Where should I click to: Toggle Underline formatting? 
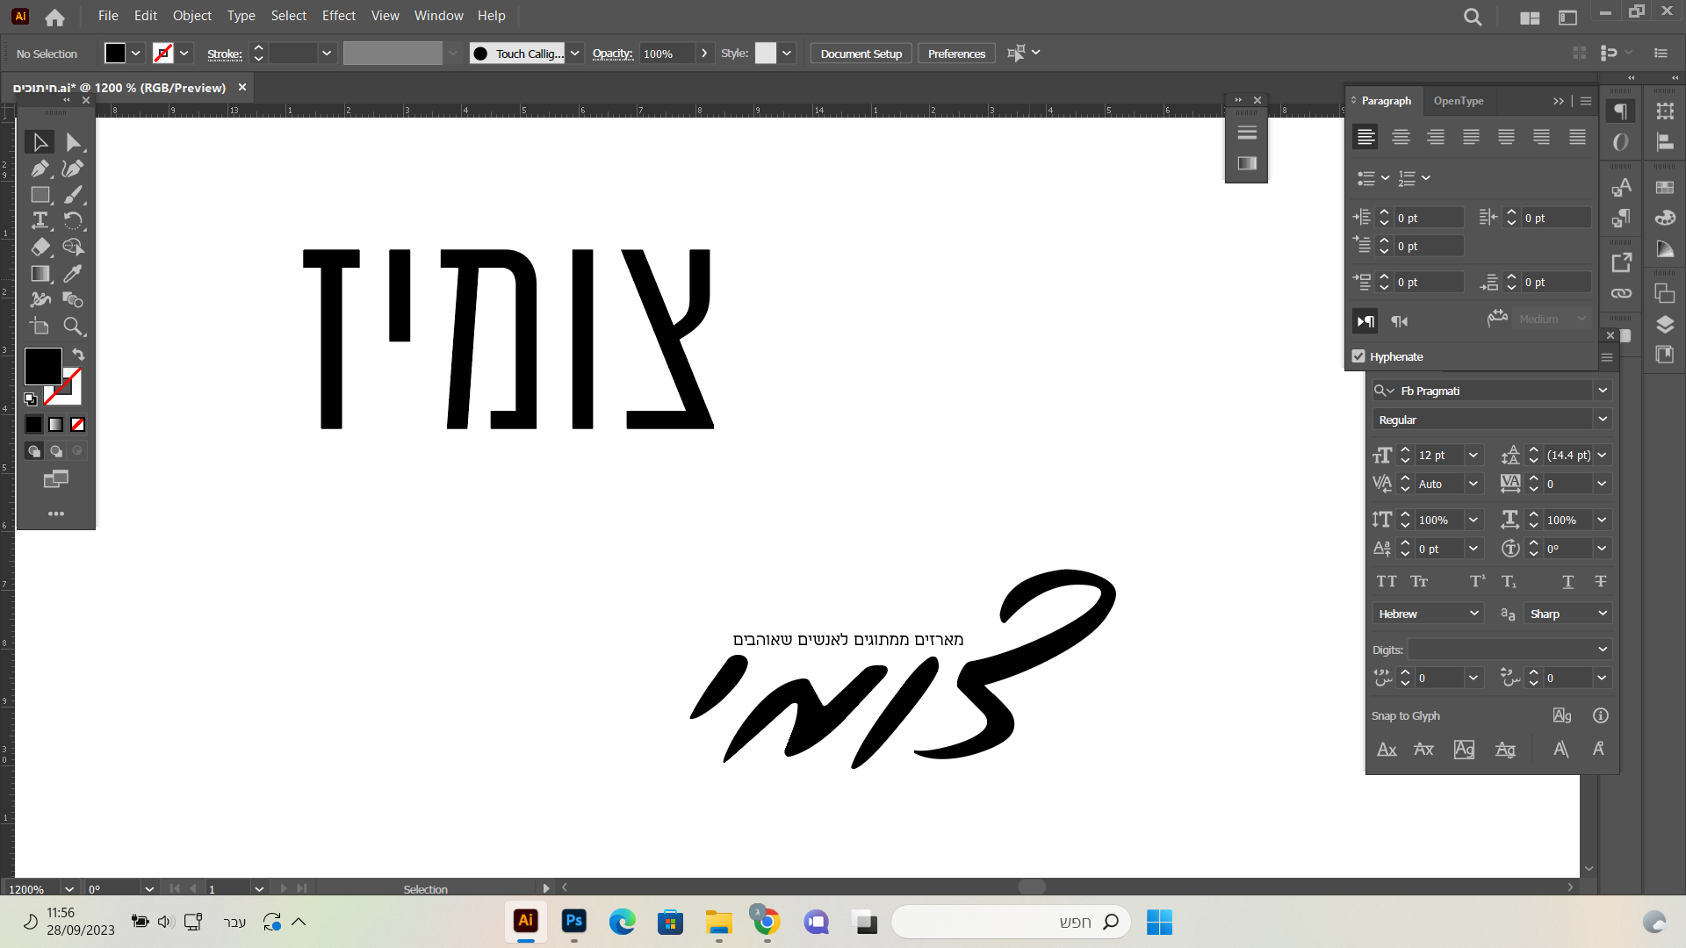tap(1567, 582)
